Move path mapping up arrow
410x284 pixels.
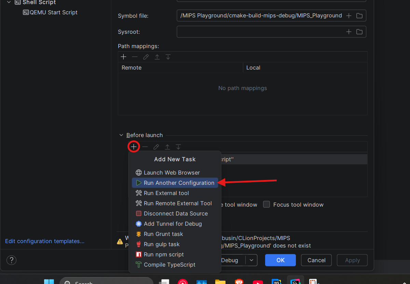(x=157, y=57)
